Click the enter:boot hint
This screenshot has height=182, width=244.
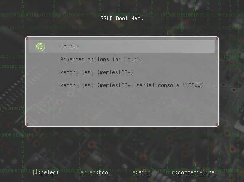(95, 172)
